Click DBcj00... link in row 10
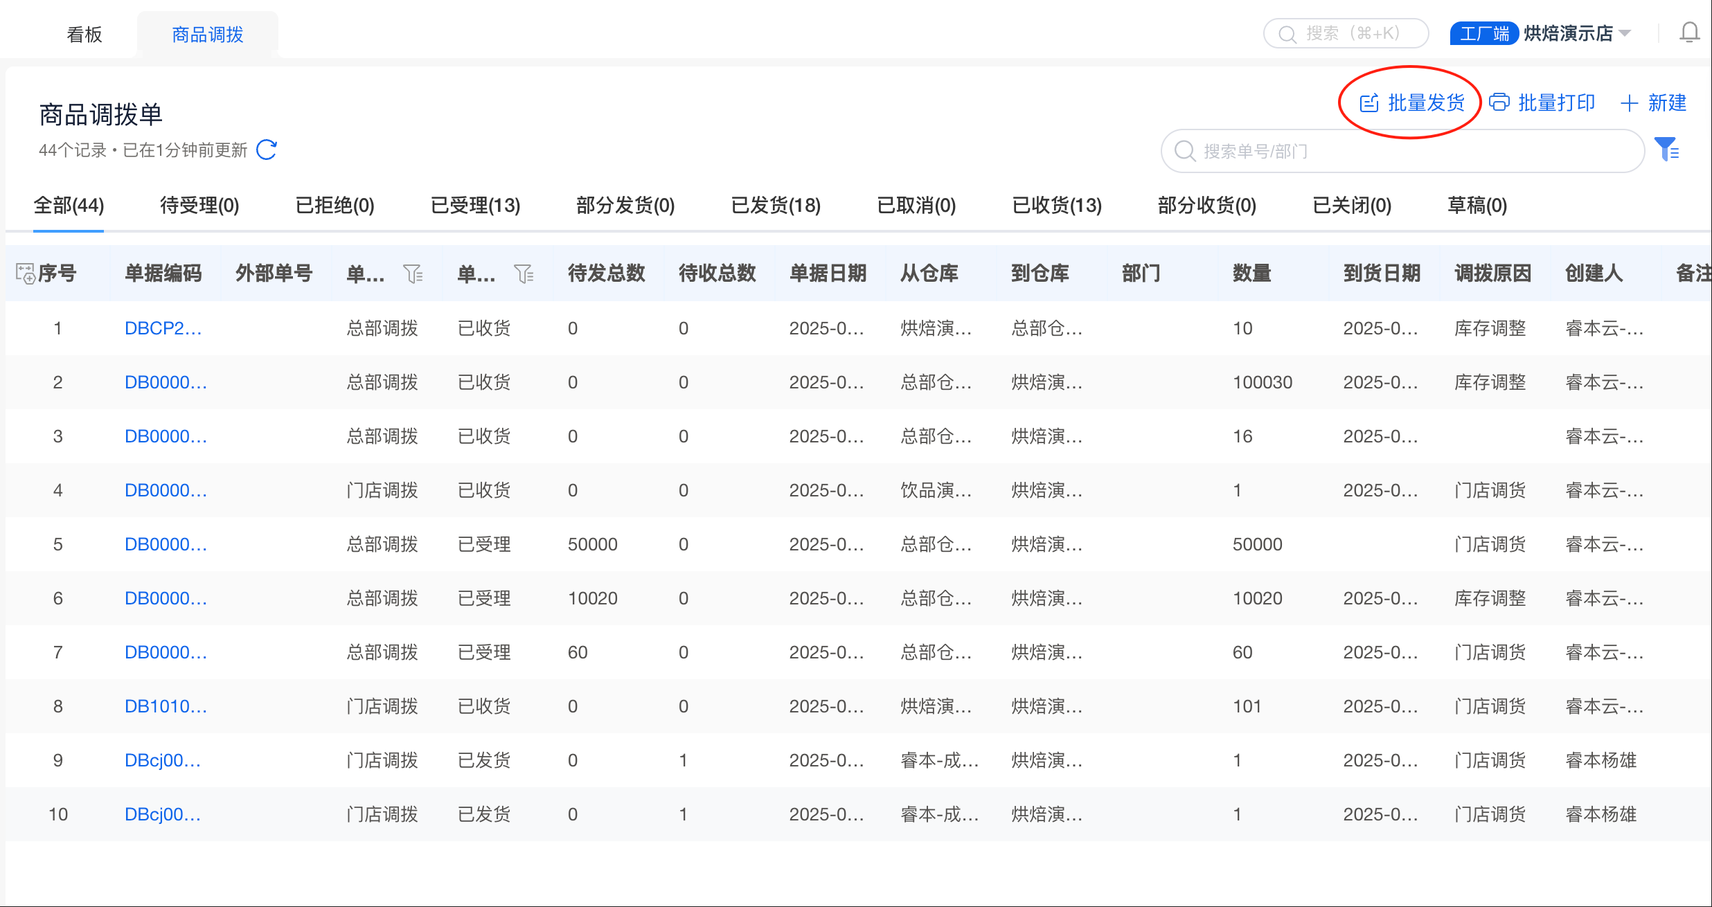Screen dimensions: 1712x907 pos(163,814)
